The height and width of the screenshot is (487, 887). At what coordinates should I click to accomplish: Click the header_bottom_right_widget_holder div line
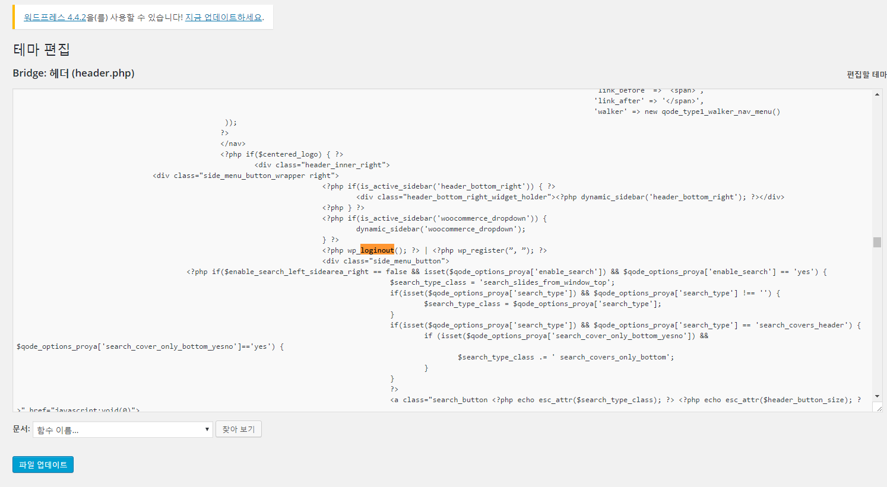(x=570, y=197)
